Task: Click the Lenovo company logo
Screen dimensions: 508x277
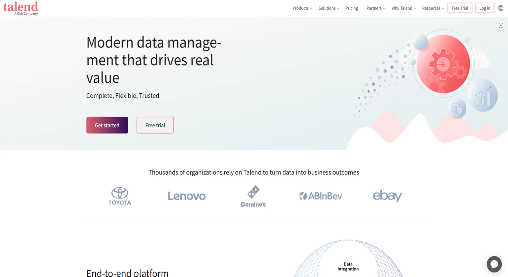Action: click(186, 196)
